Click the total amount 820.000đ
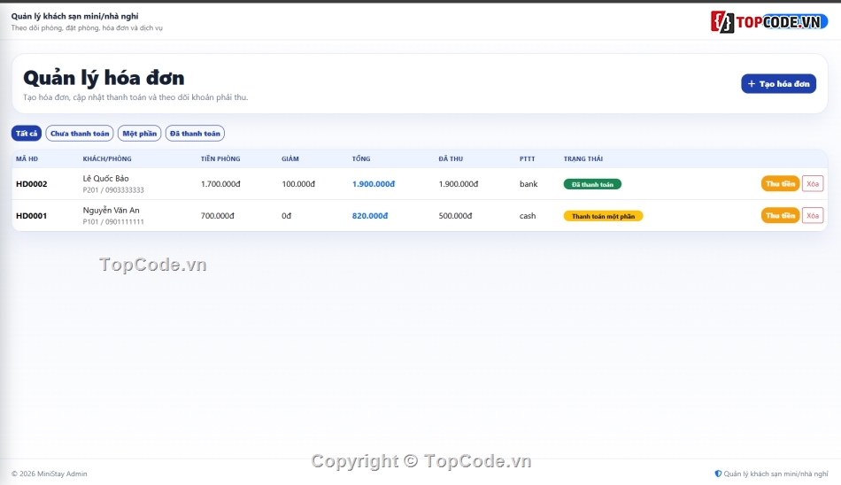This screenshot has height=485, width=841. coord(370,216)
